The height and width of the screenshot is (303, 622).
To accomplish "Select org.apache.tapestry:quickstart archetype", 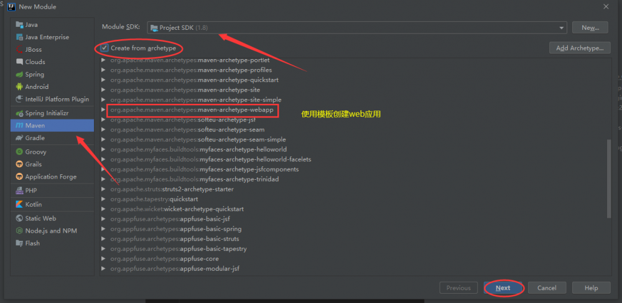I will pyautogui.click(x=154, y=198).
